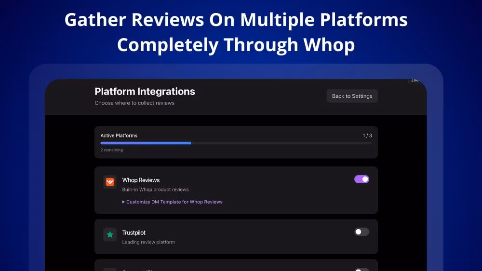Image resolution: width=482 pixels, height=271 pixels.
Task: Click the Choose where to collect reviews subtitle
Action: pos(134,103)
